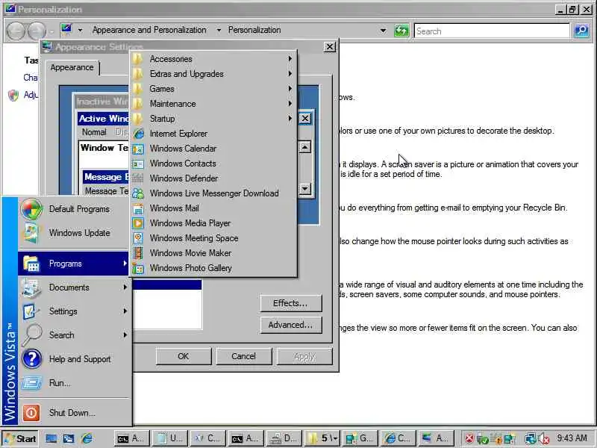Click Switch between windows quick launch icon
597x448 pixels.
(x=69, y=438)
